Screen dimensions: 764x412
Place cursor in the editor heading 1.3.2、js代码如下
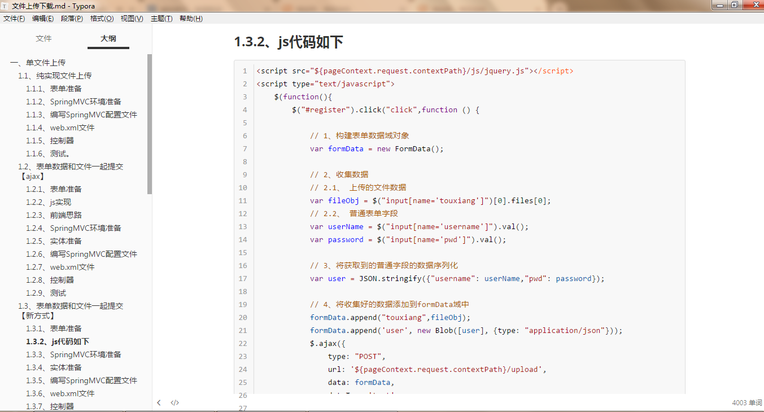click(289, 42)
